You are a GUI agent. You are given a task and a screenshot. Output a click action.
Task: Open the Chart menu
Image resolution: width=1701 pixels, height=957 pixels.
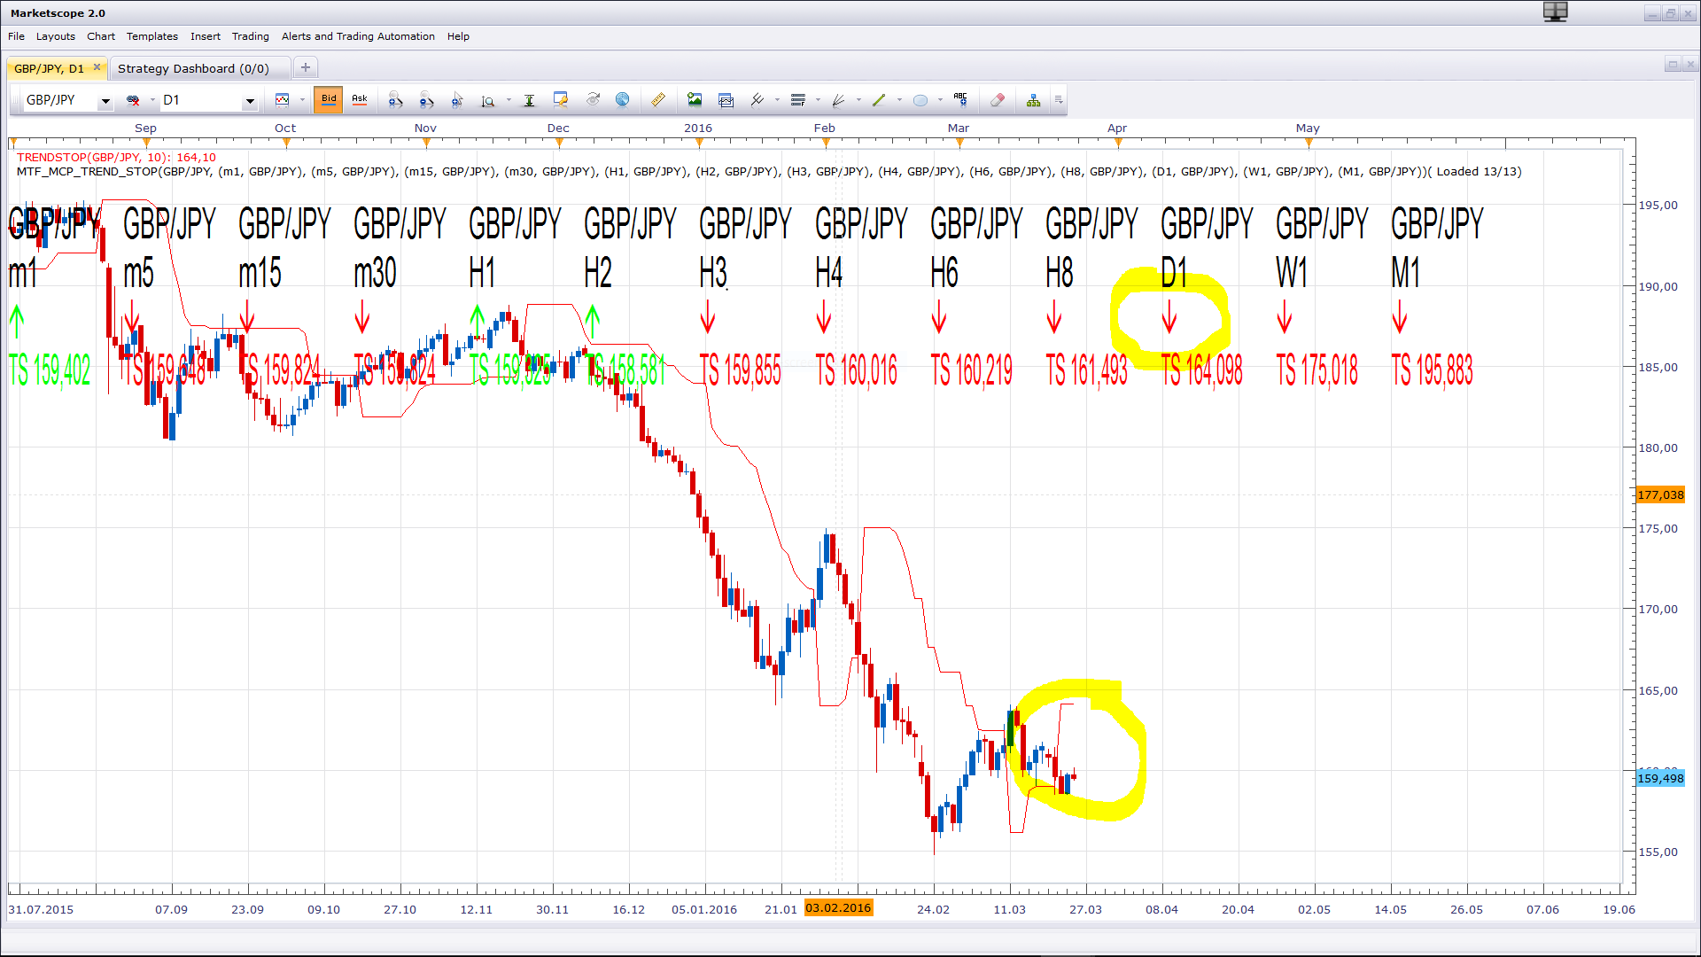click(x=101, y=36)
